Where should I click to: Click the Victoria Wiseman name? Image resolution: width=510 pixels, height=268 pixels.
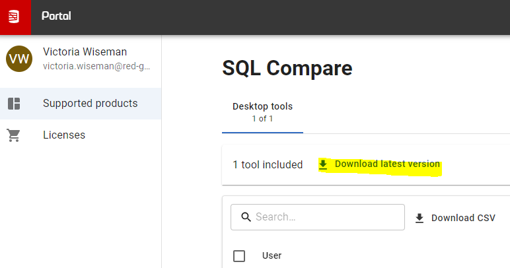coord(85,52)
